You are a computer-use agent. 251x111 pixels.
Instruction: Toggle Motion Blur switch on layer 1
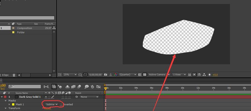(x=63, y=97)
